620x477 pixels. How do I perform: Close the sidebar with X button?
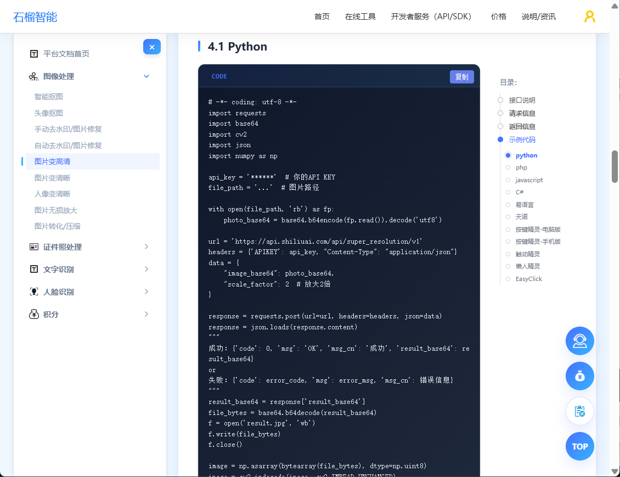point(152,47)
